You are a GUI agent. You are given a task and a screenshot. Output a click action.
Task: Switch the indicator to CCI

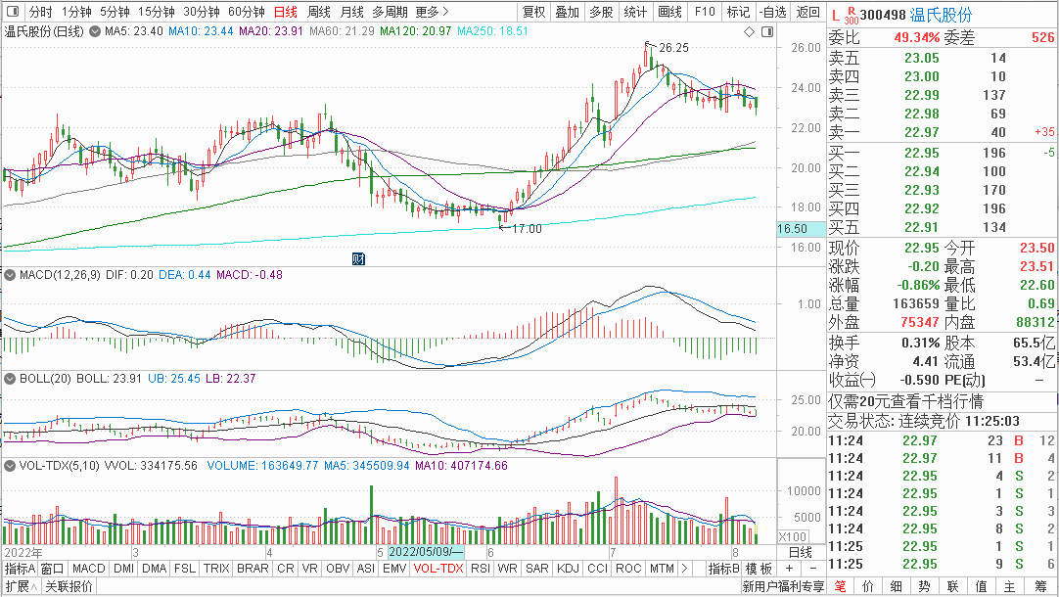[597, 569]
